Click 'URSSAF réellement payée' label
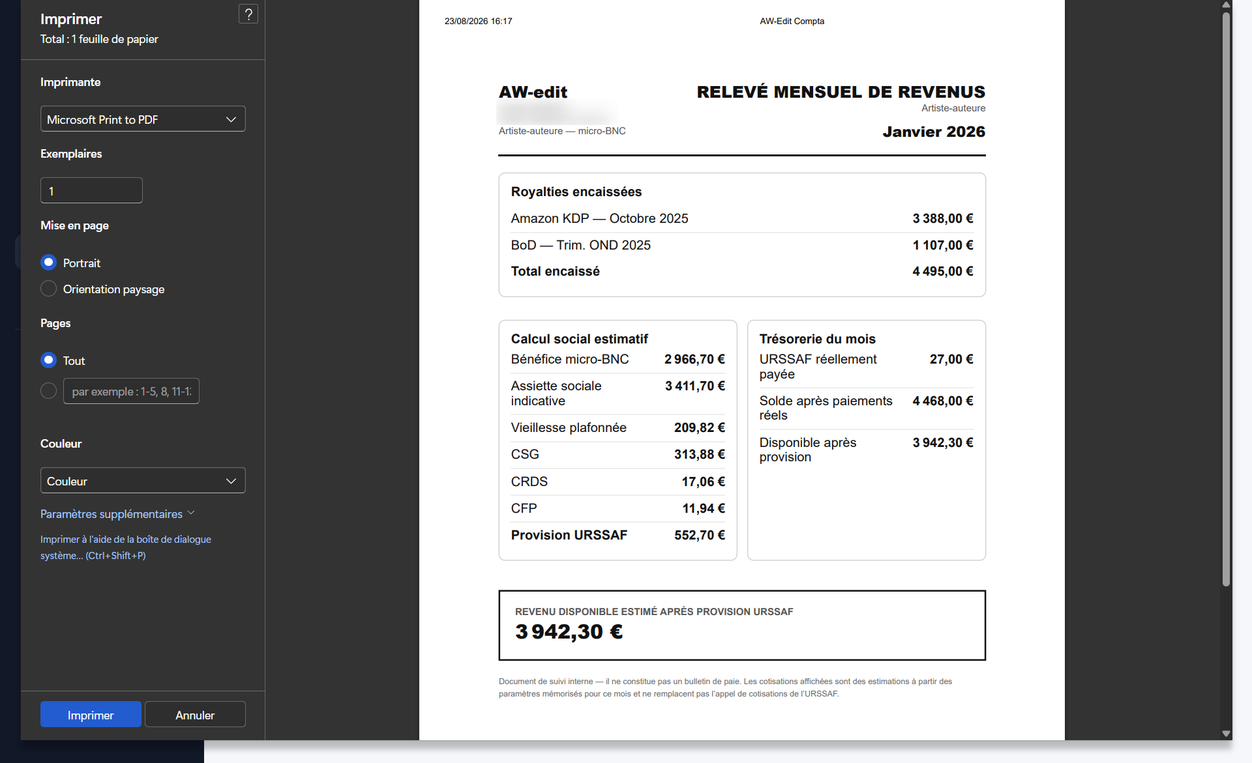Image resolution: width=1252 pixels, height=763 pixels. (818, 366)
